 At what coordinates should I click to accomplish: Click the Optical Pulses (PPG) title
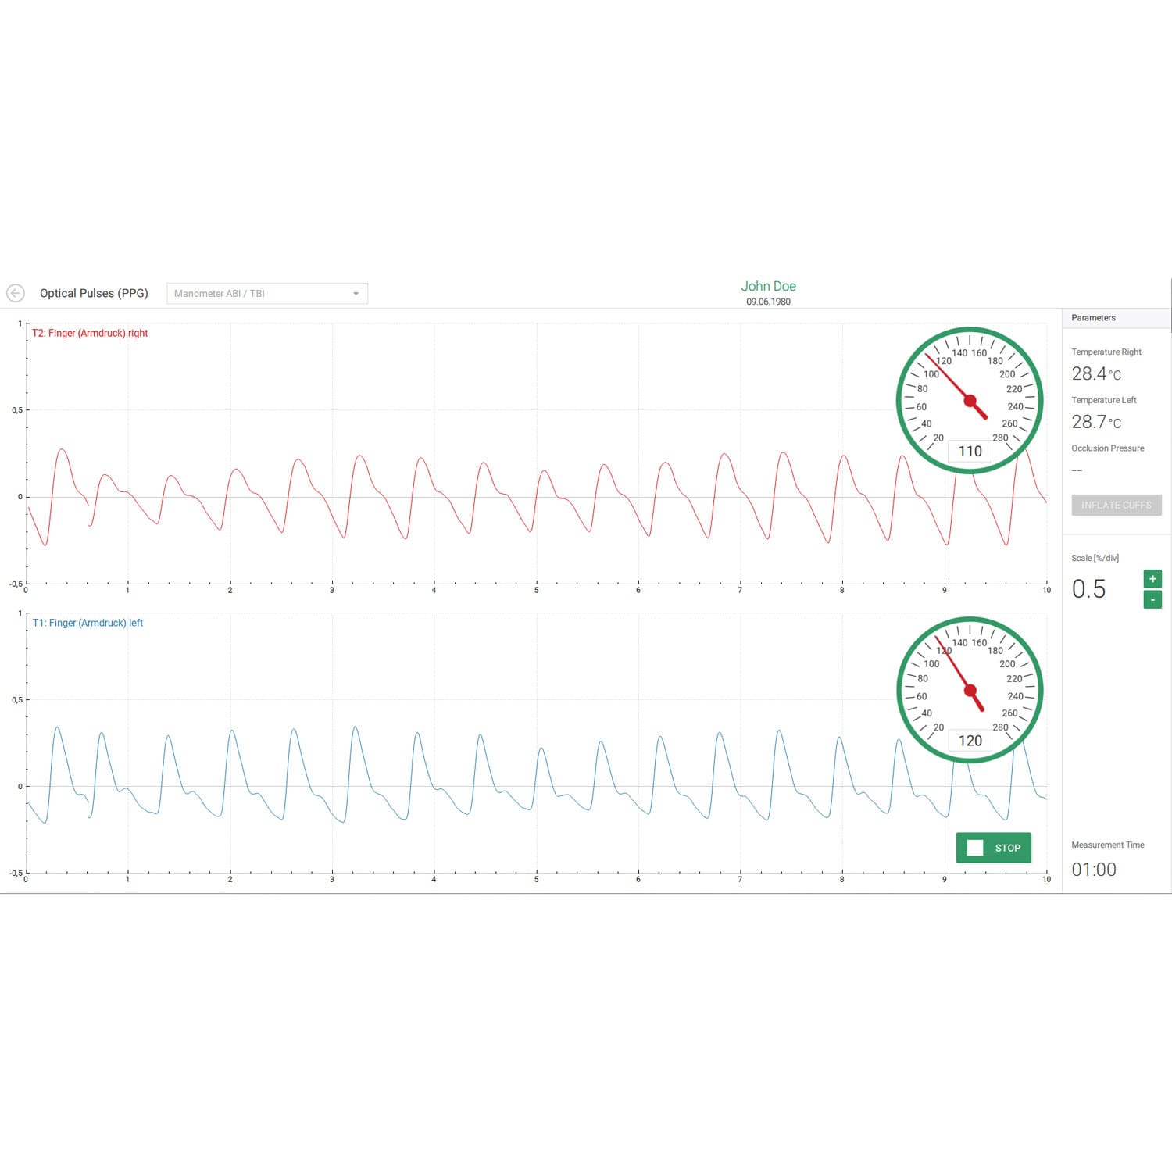(94, 293)
